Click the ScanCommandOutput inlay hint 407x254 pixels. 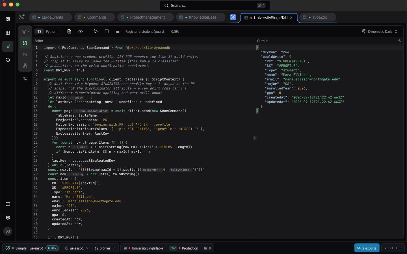(92, 111)
